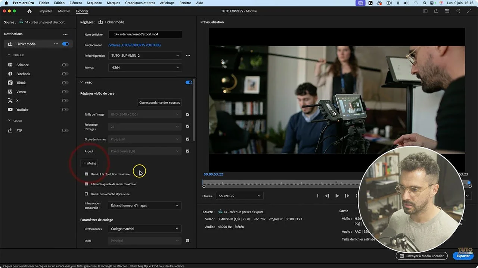Open the workspace layout panel icon

click(x=425, y=11)
